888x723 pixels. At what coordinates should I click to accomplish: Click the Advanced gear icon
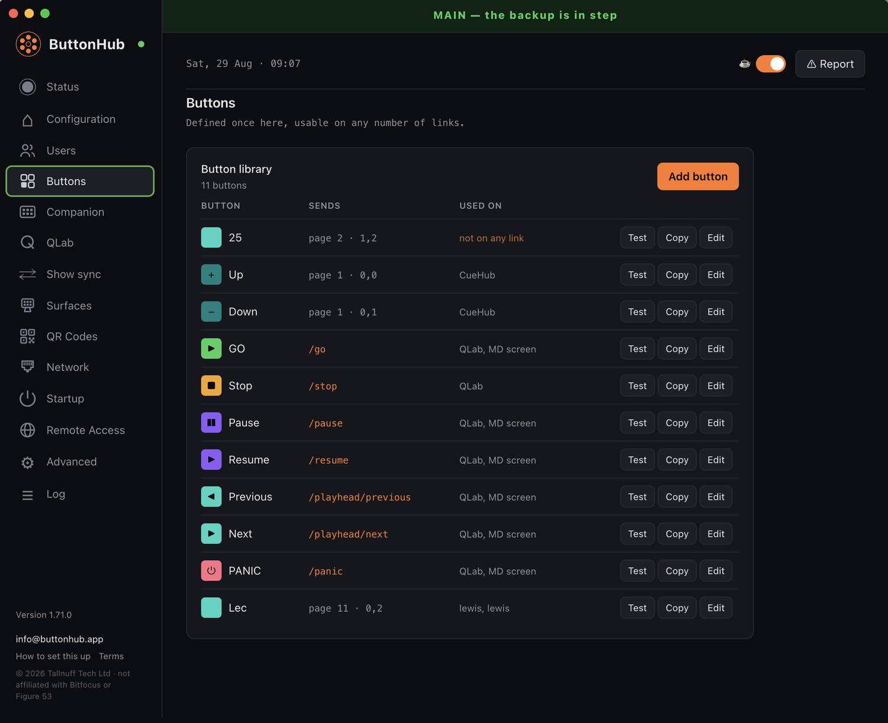(28, 463)
